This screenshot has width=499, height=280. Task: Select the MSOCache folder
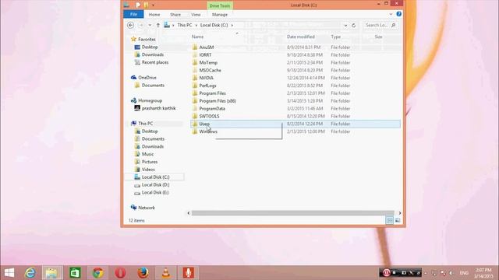coord(210,70)
